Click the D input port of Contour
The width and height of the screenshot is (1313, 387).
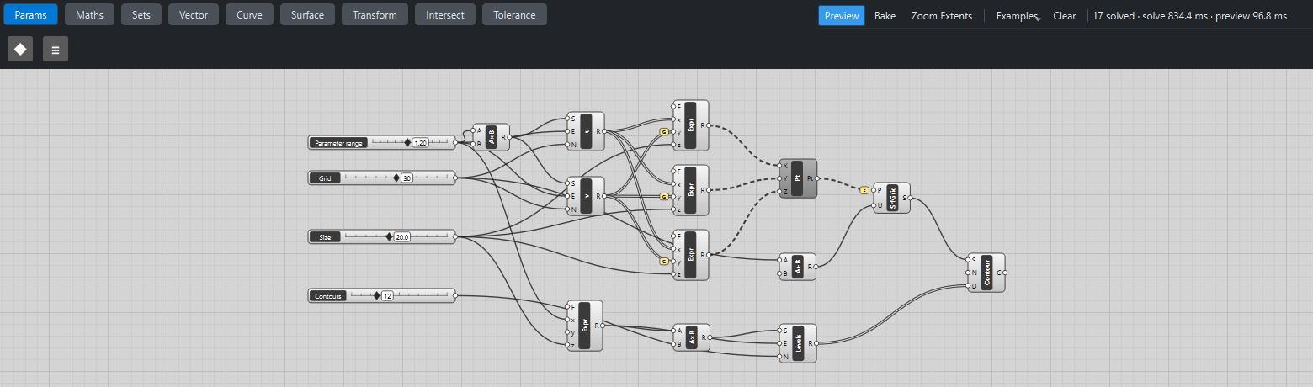[968, 285]
